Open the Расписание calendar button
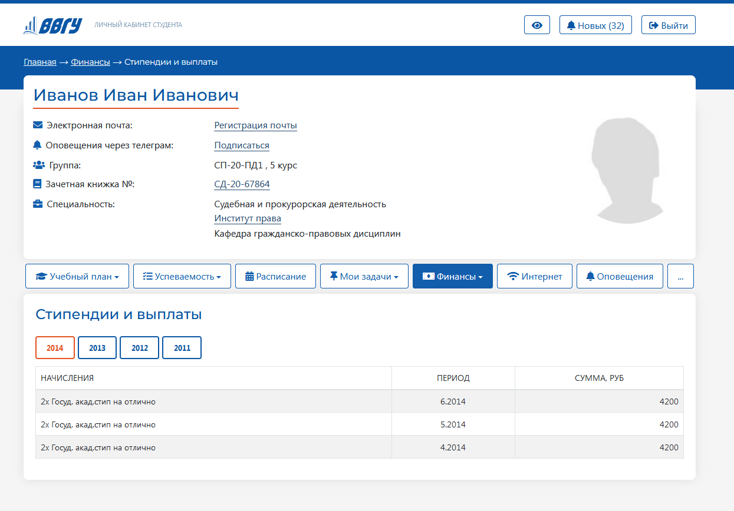The height and width of the screenshot is (511, 734). [x=275, y=276]
